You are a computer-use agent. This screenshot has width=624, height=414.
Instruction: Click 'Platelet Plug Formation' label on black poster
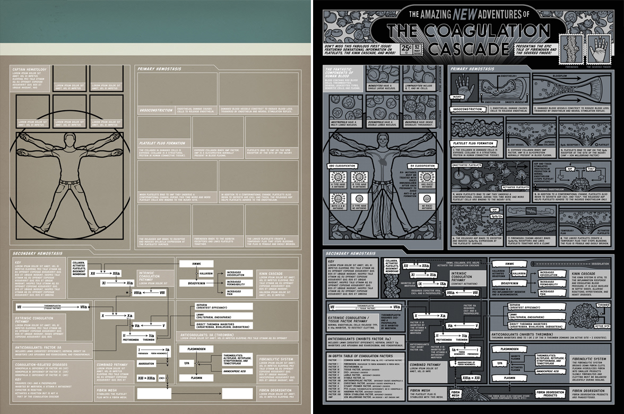coord(474,143)
